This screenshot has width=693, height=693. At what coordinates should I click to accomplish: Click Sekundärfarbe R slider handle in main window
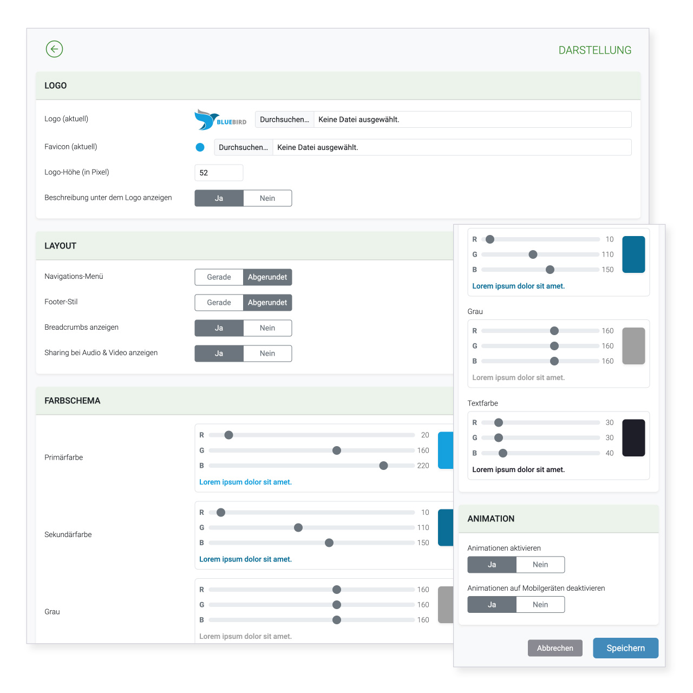221,512
